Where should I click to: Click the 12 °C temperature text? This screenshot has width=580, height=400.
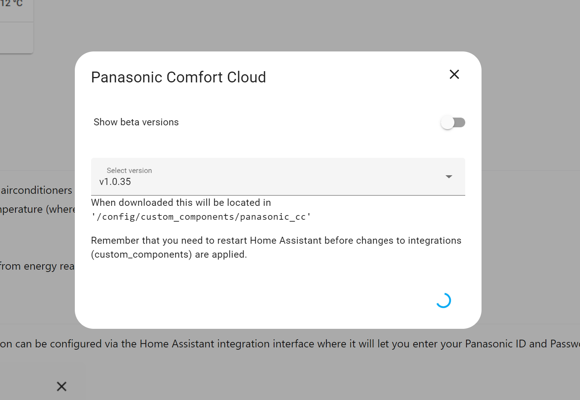point(12,4)
